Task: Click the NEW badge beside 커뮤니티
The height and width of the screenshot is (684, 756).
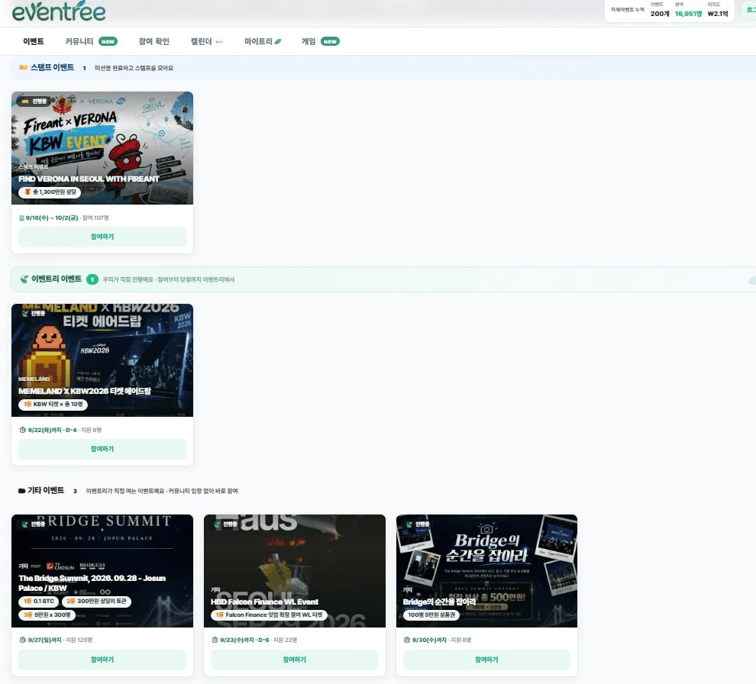Action: coord(108,41)
